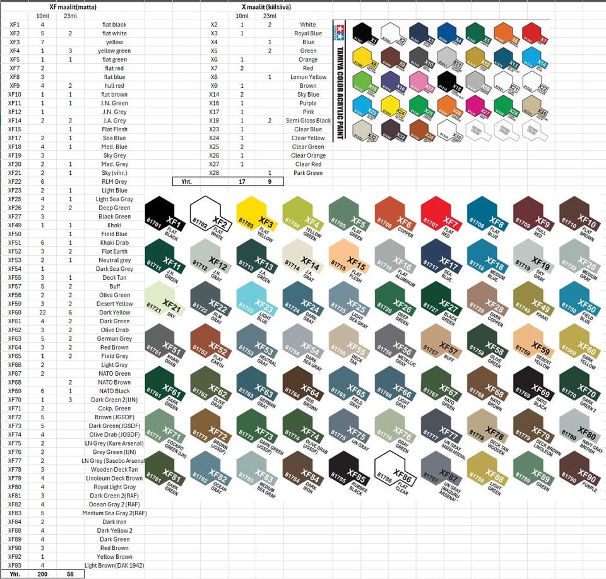Screen dimensions: 606x579
Task: Select the 'Sky (vihr.)' cell
Action: coord(114,173)
